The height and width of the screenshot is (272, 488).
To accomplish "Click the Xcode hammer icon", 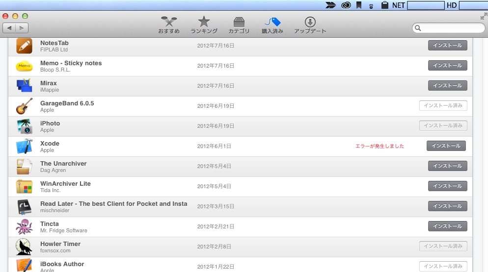I will [x=24, y=146].
